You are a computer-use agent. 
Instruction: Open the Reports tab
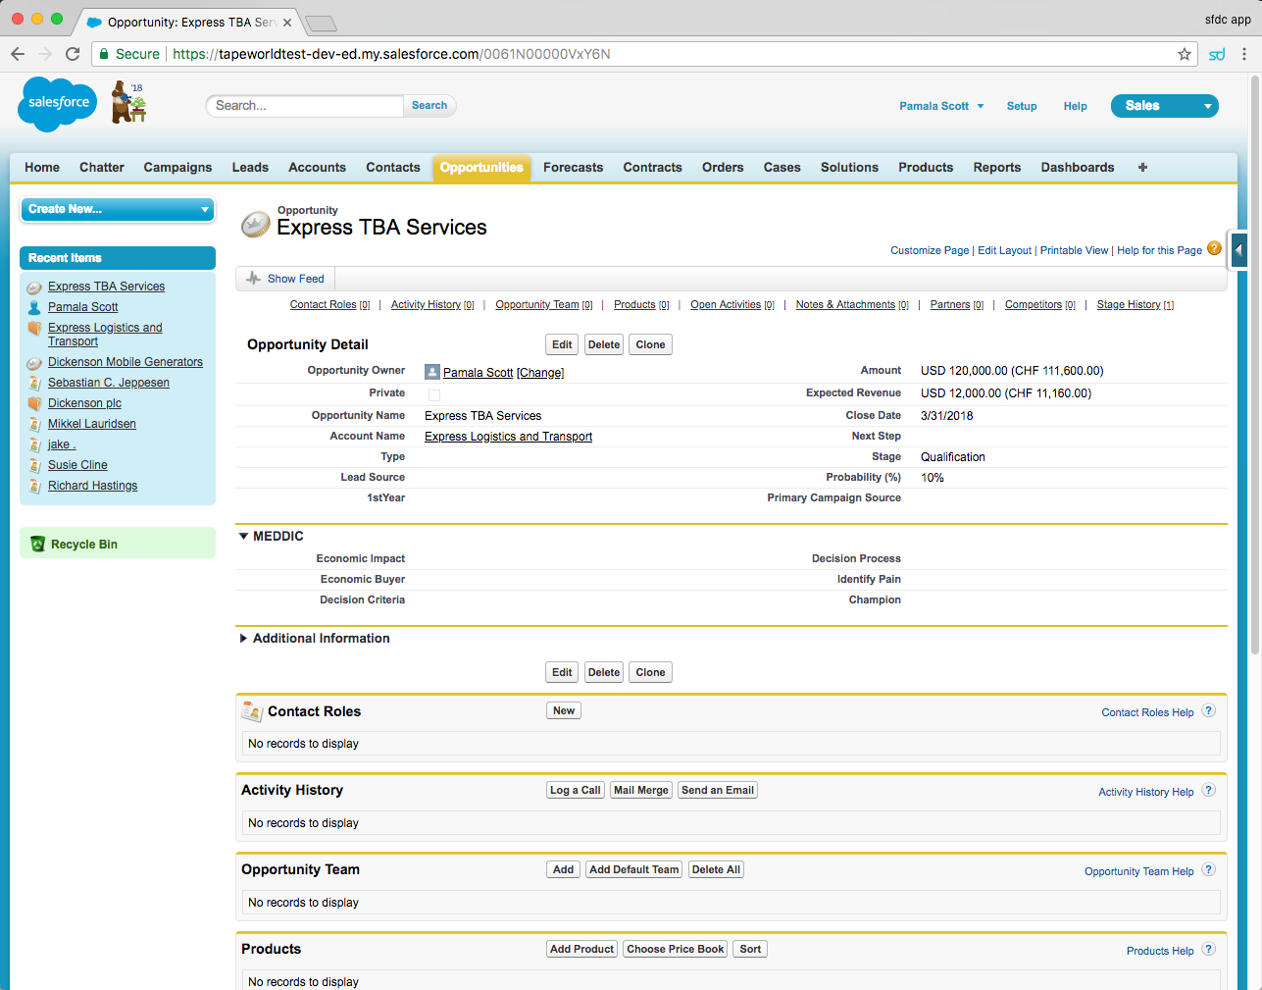pyautogui.click(x=997, y=168)
